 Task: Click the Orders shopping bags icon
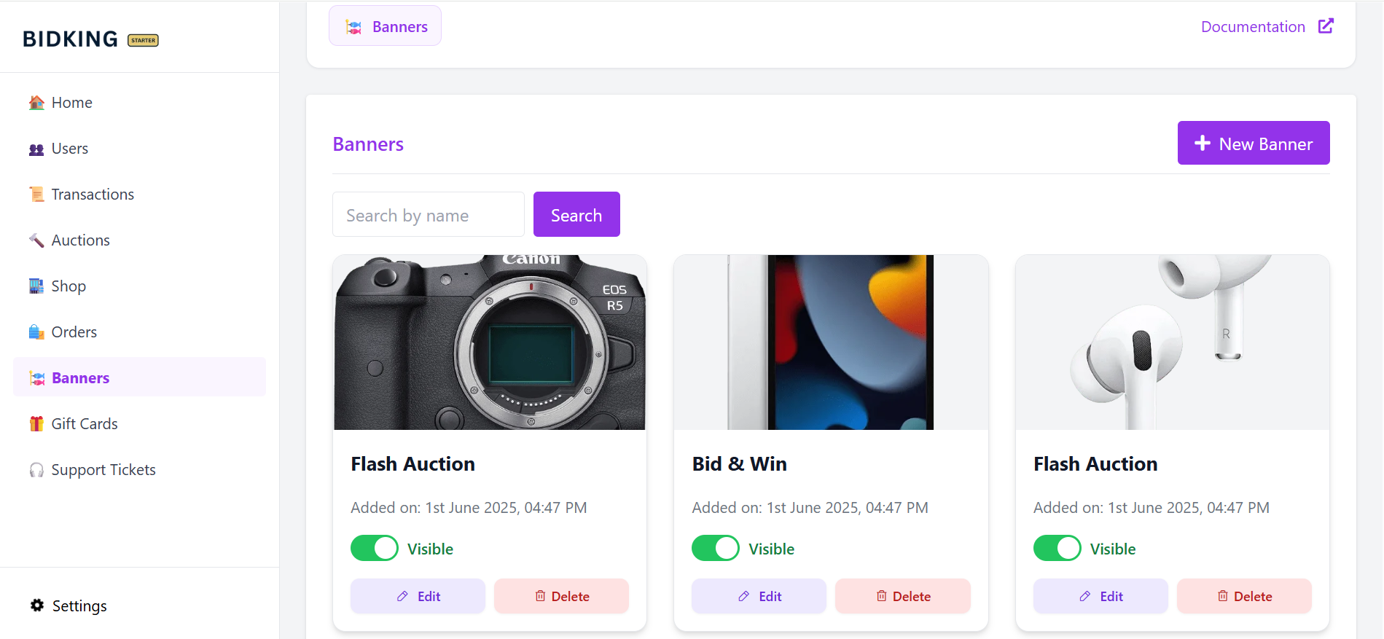click(x=36, y=332)
